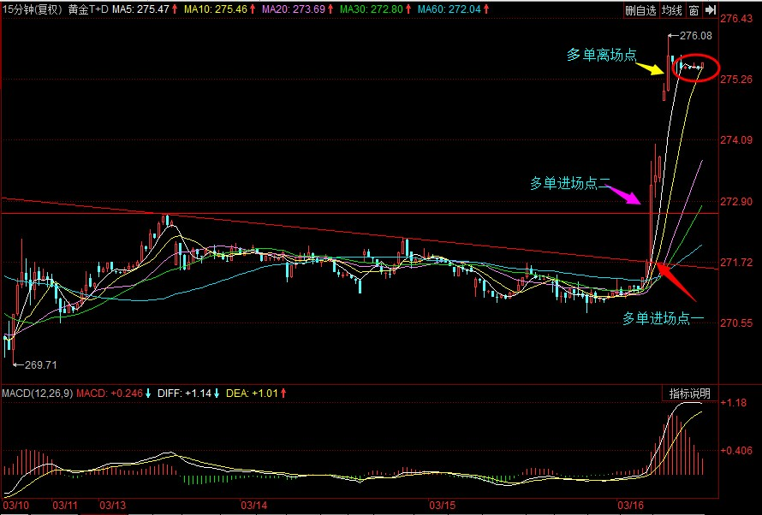Click the 03/15 date marker

click(443, 506)
